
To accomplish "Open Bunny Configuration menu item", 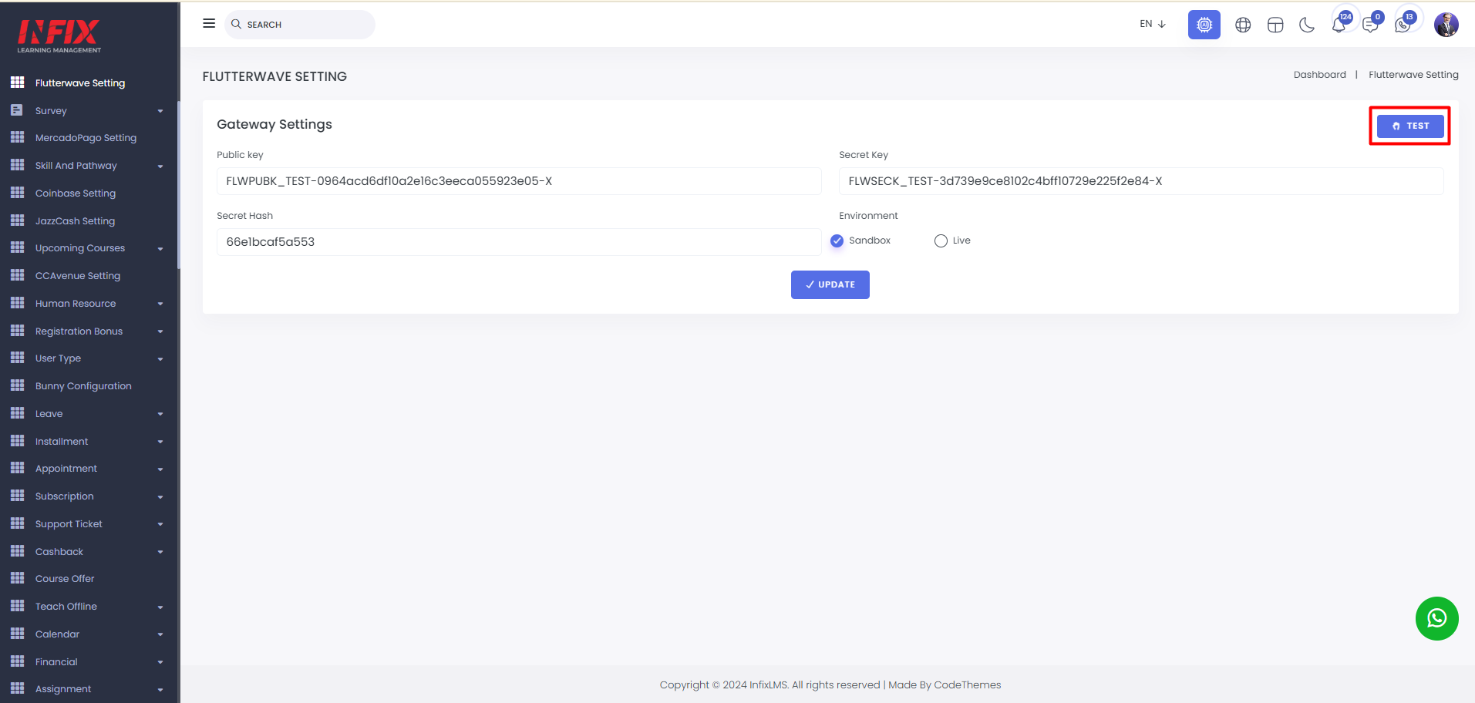I will click(x=83, y=385).
